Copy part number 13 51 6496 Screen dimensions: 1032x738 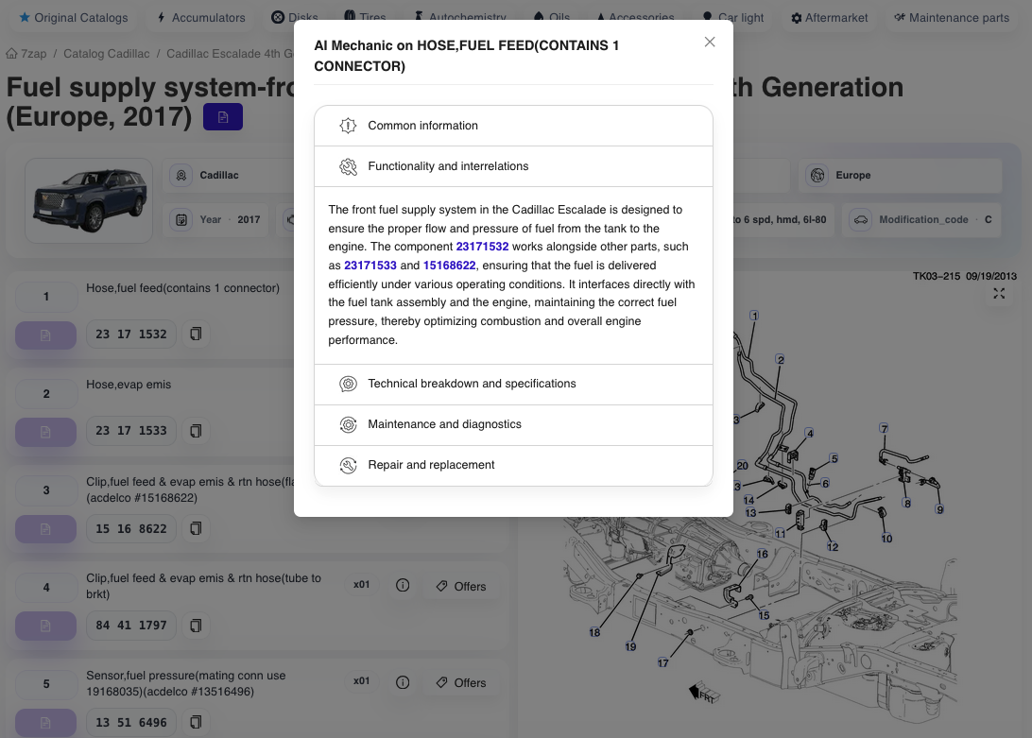click(x=196, y=722)
